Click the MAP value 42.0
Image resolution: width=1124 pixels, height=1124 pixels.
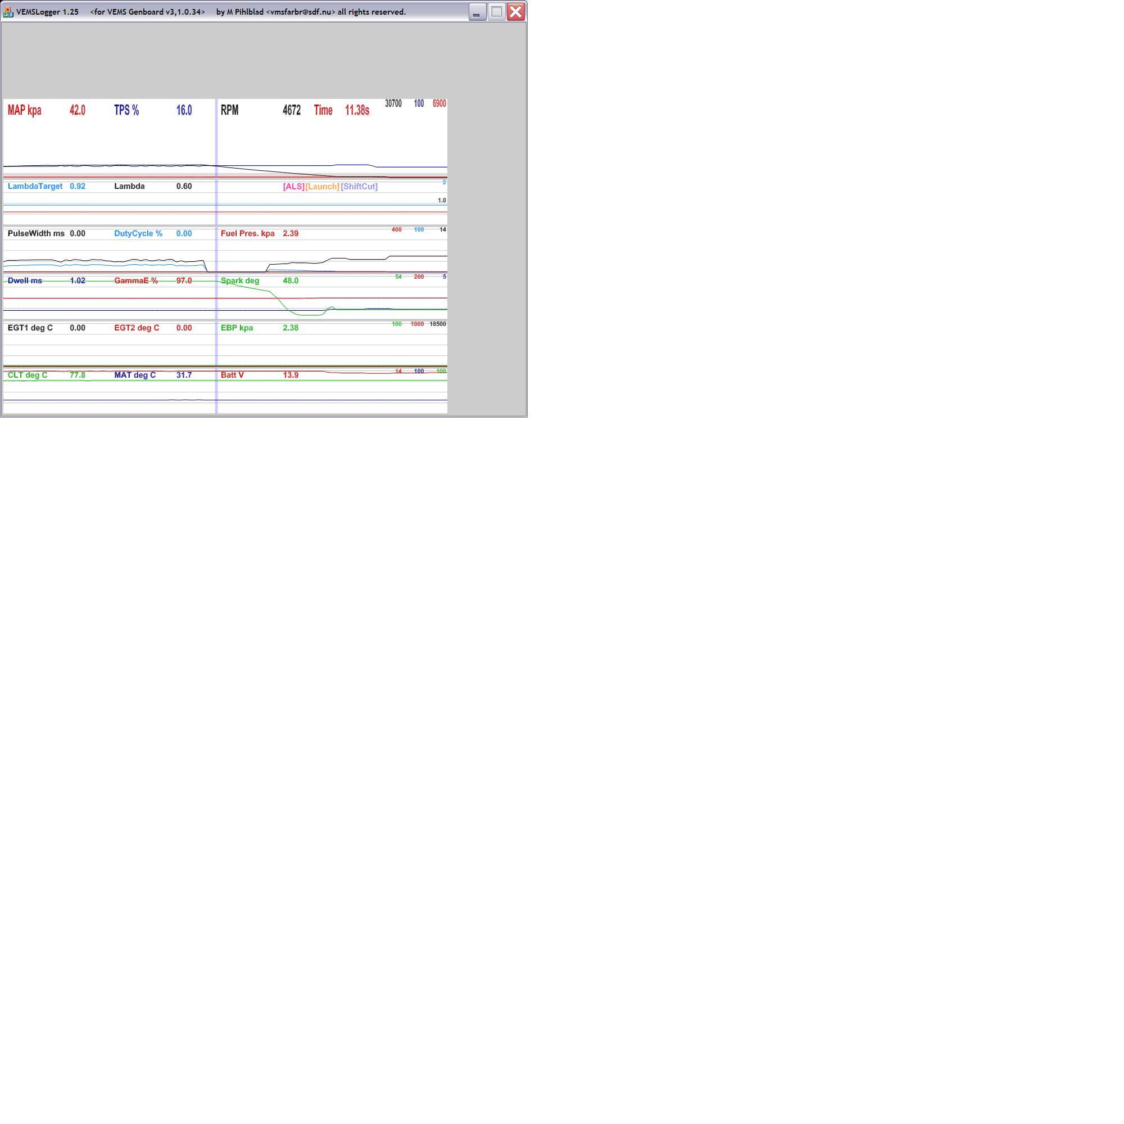(x=78, y=111)
